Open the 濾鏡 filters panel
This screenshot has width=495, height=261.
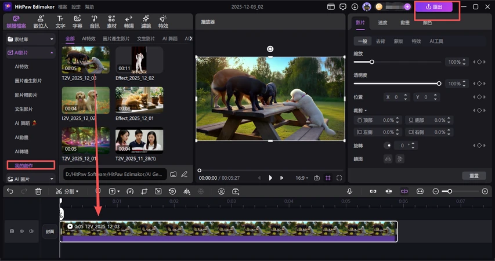[x=146, y=22]
